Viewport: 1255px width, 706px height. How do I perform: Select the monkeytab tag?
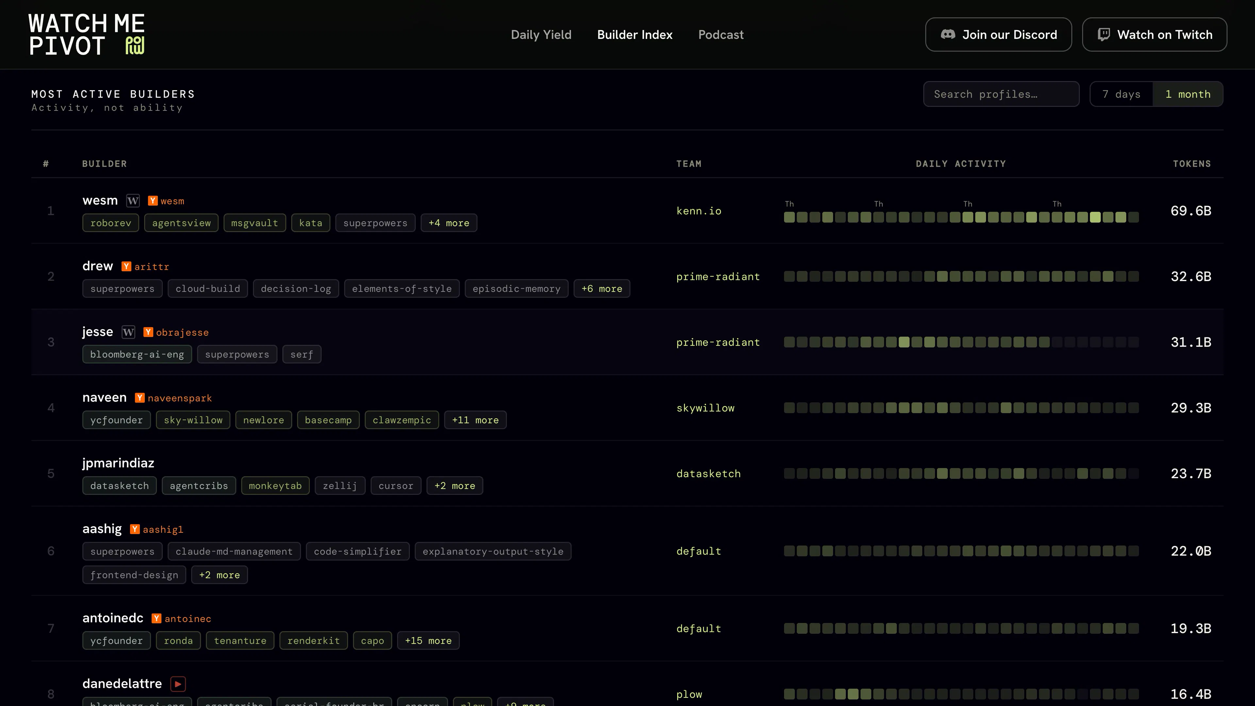click(275, 486)
